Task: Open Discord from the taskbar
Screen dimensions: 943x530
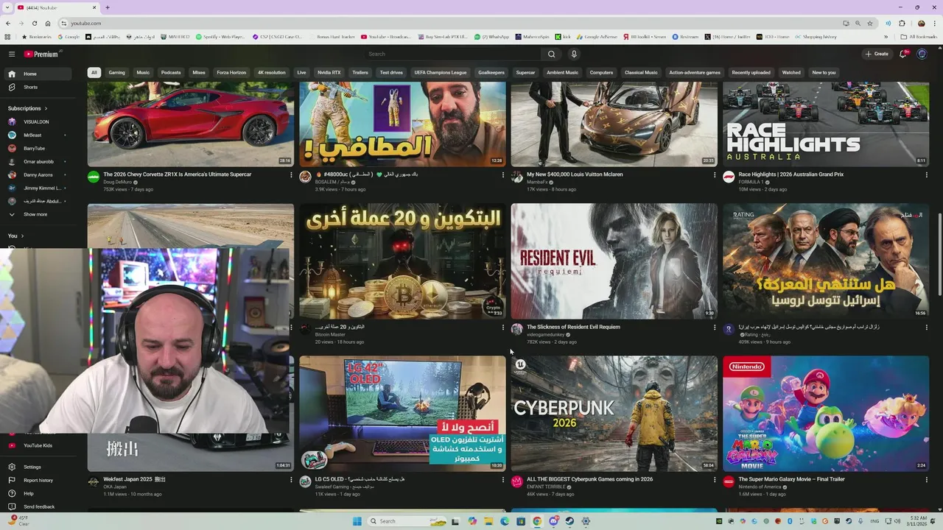Action: tap(553, 521)
